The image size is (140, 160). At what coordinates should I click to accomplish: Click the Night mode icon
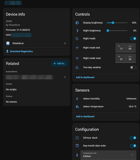pyautogui.click(x=77, y=38)
